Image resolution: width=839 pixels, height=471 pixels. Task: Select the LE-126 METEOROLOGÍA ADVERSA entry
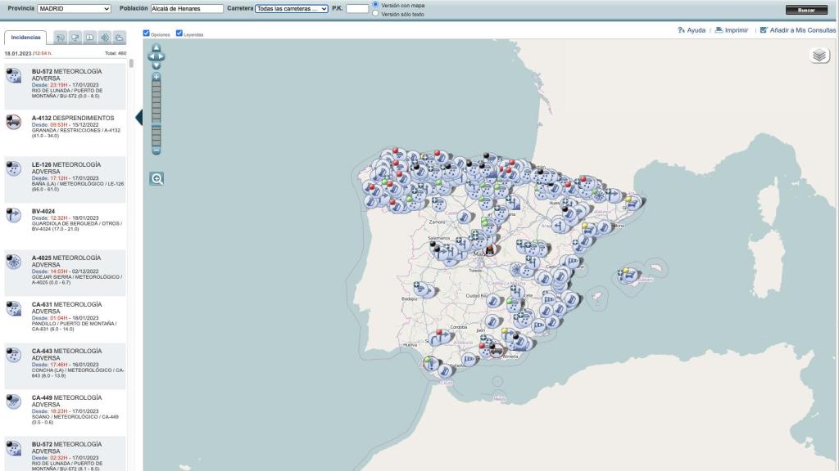tap(66, 179)
